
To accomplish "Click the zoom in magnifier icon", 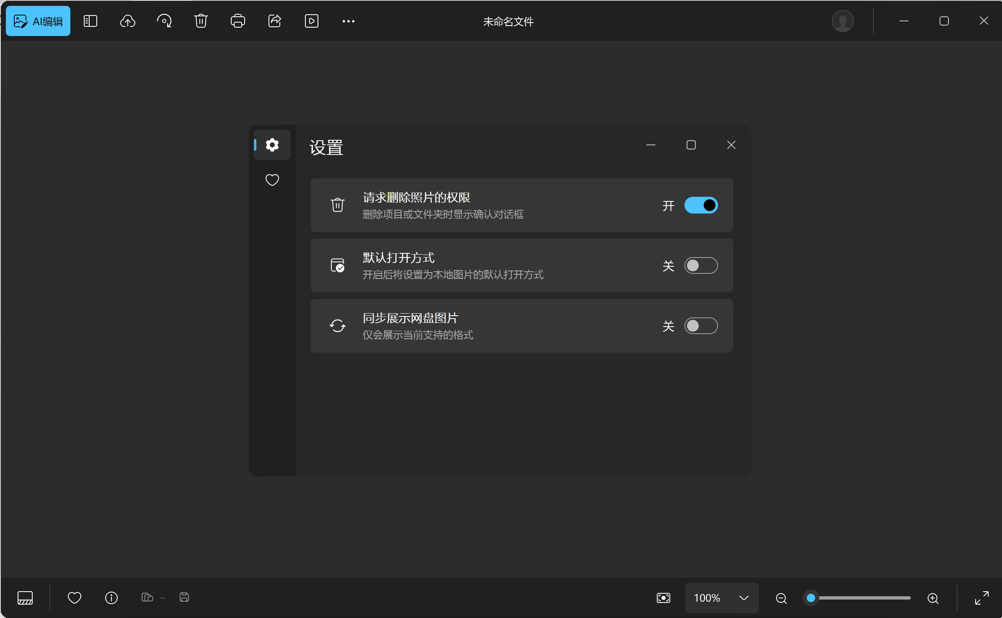I will click(933, 598).
